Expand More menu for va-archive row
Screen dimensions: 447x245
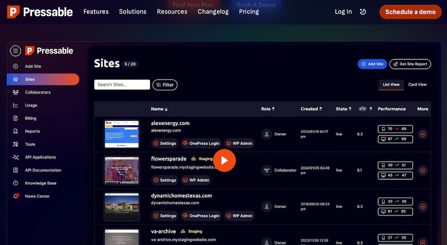click(x=423, y=242)
